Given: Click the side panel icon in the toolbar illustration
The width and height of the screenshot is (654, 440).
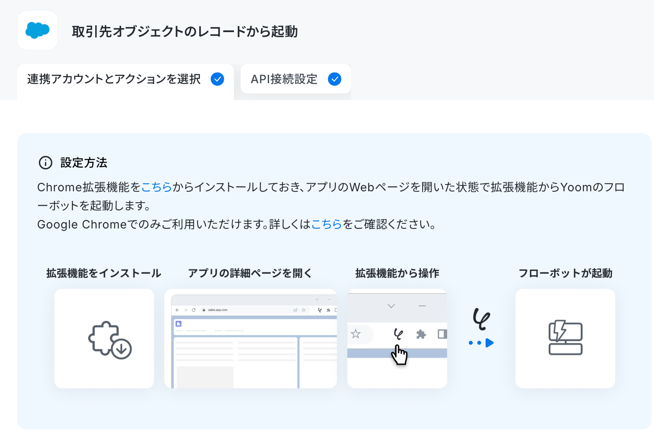Looking at the screenshot, I should coord(442,334).
